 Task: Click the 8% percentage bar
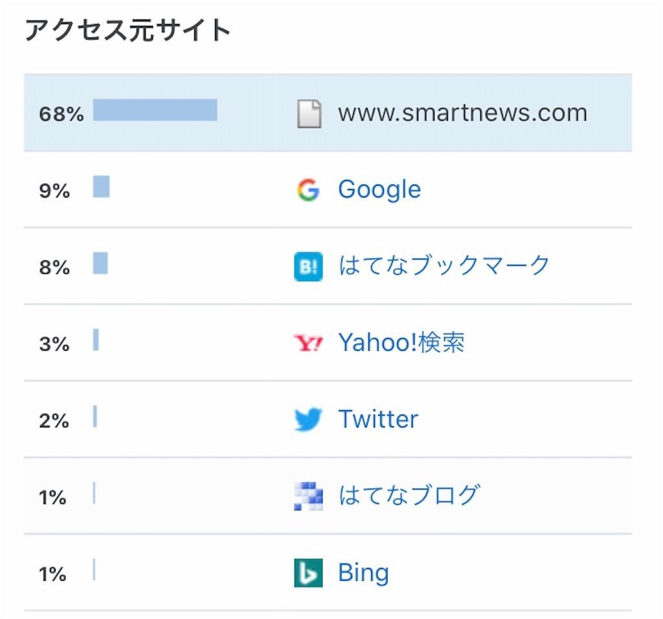[x=100, y=263]
